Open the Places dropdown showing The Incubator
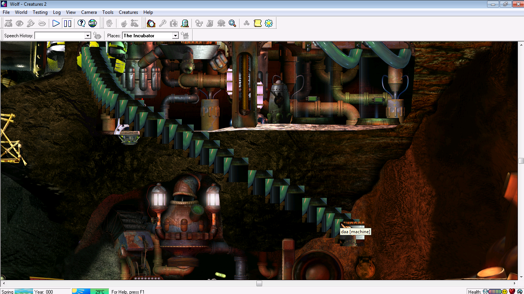Screen dimensions: 524x294 click(176, 35)
